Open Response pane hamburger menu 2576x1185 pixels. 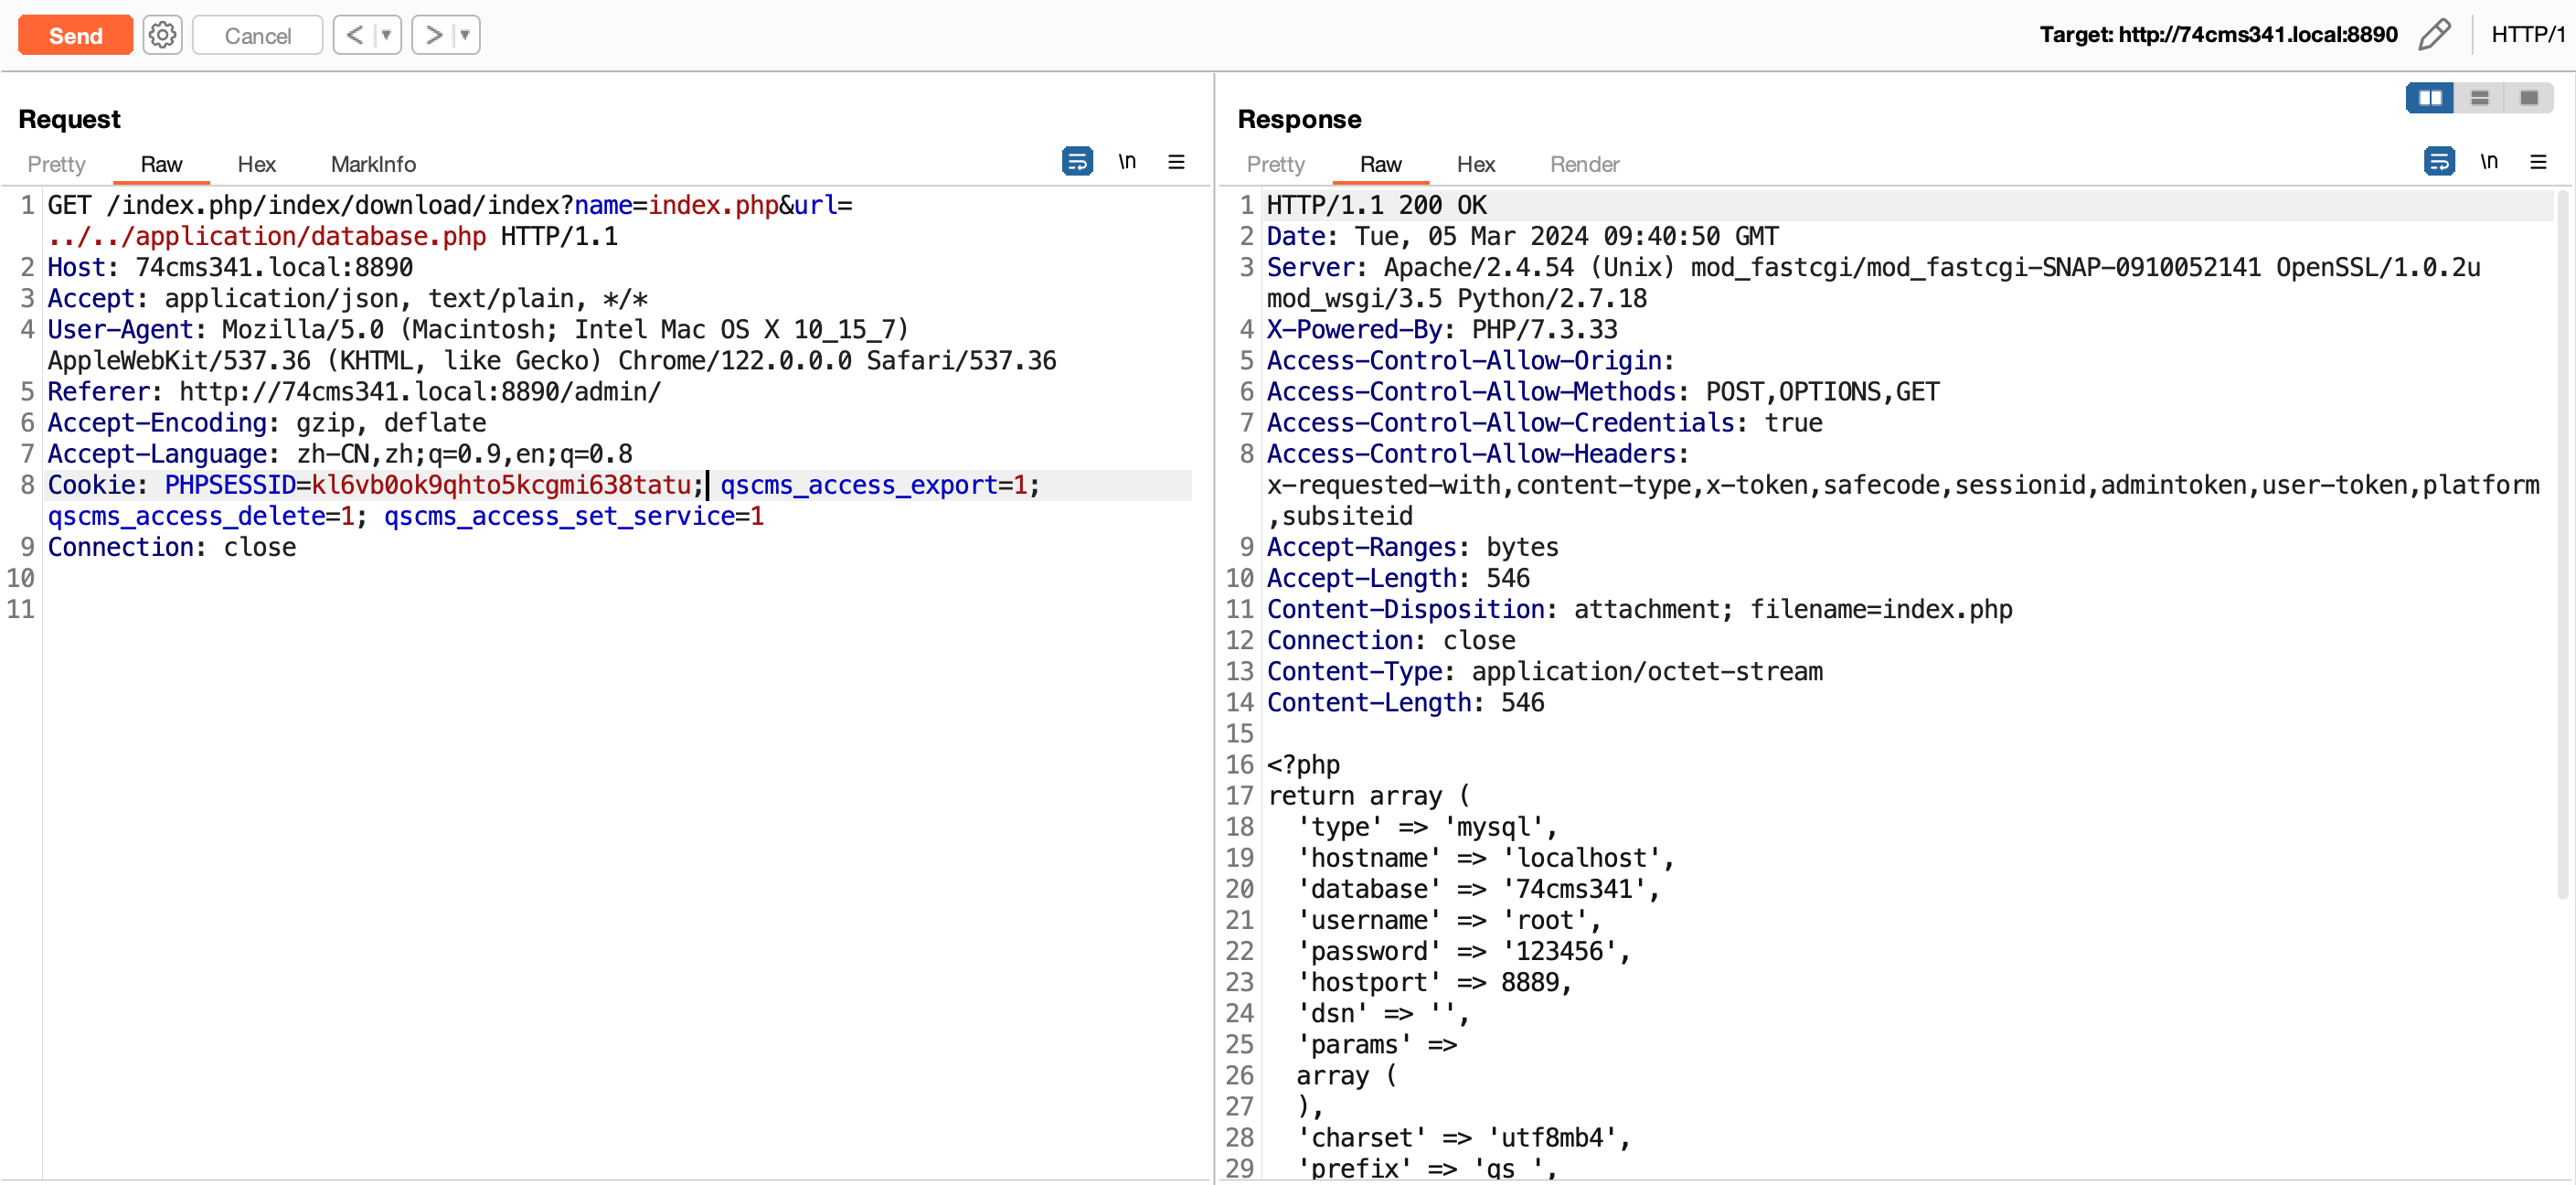[2538, 161]
